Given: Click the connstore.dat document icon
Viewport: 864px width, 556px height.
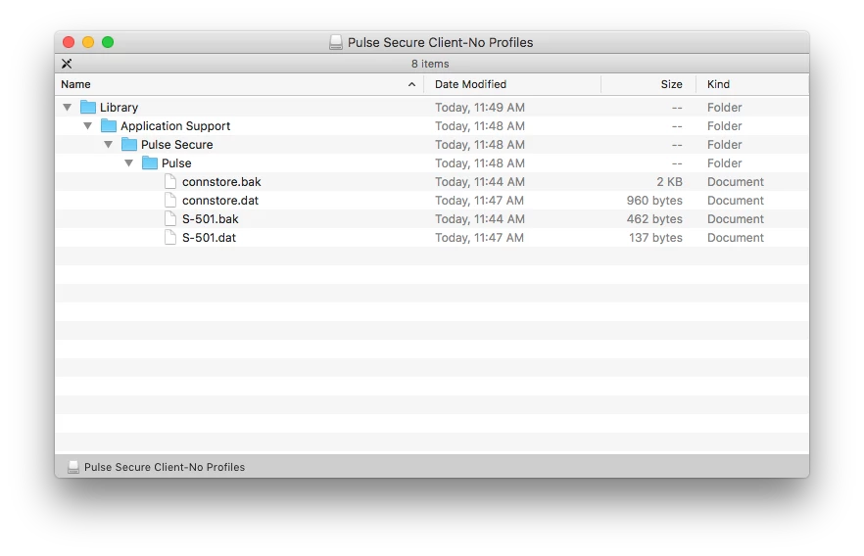Looking at the screenshot, I should (170, 200).
